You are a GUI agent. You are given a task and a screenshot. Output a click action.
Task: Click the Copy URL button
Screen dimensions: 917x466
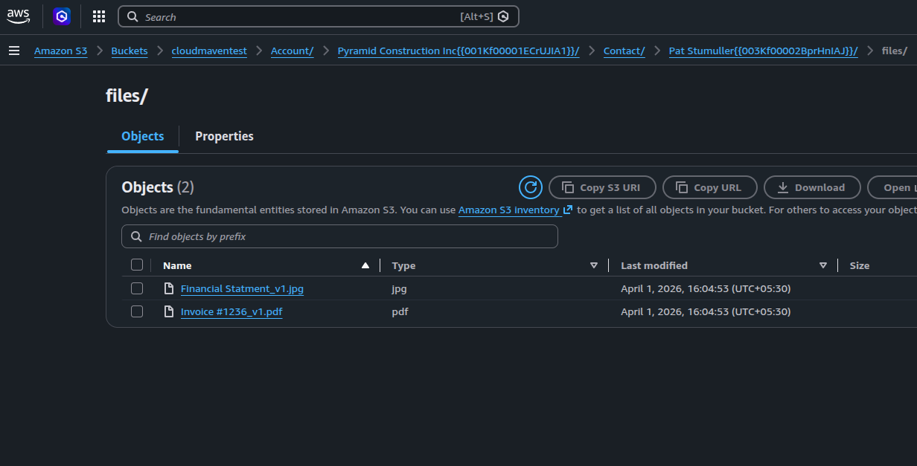tap(710, 187)
